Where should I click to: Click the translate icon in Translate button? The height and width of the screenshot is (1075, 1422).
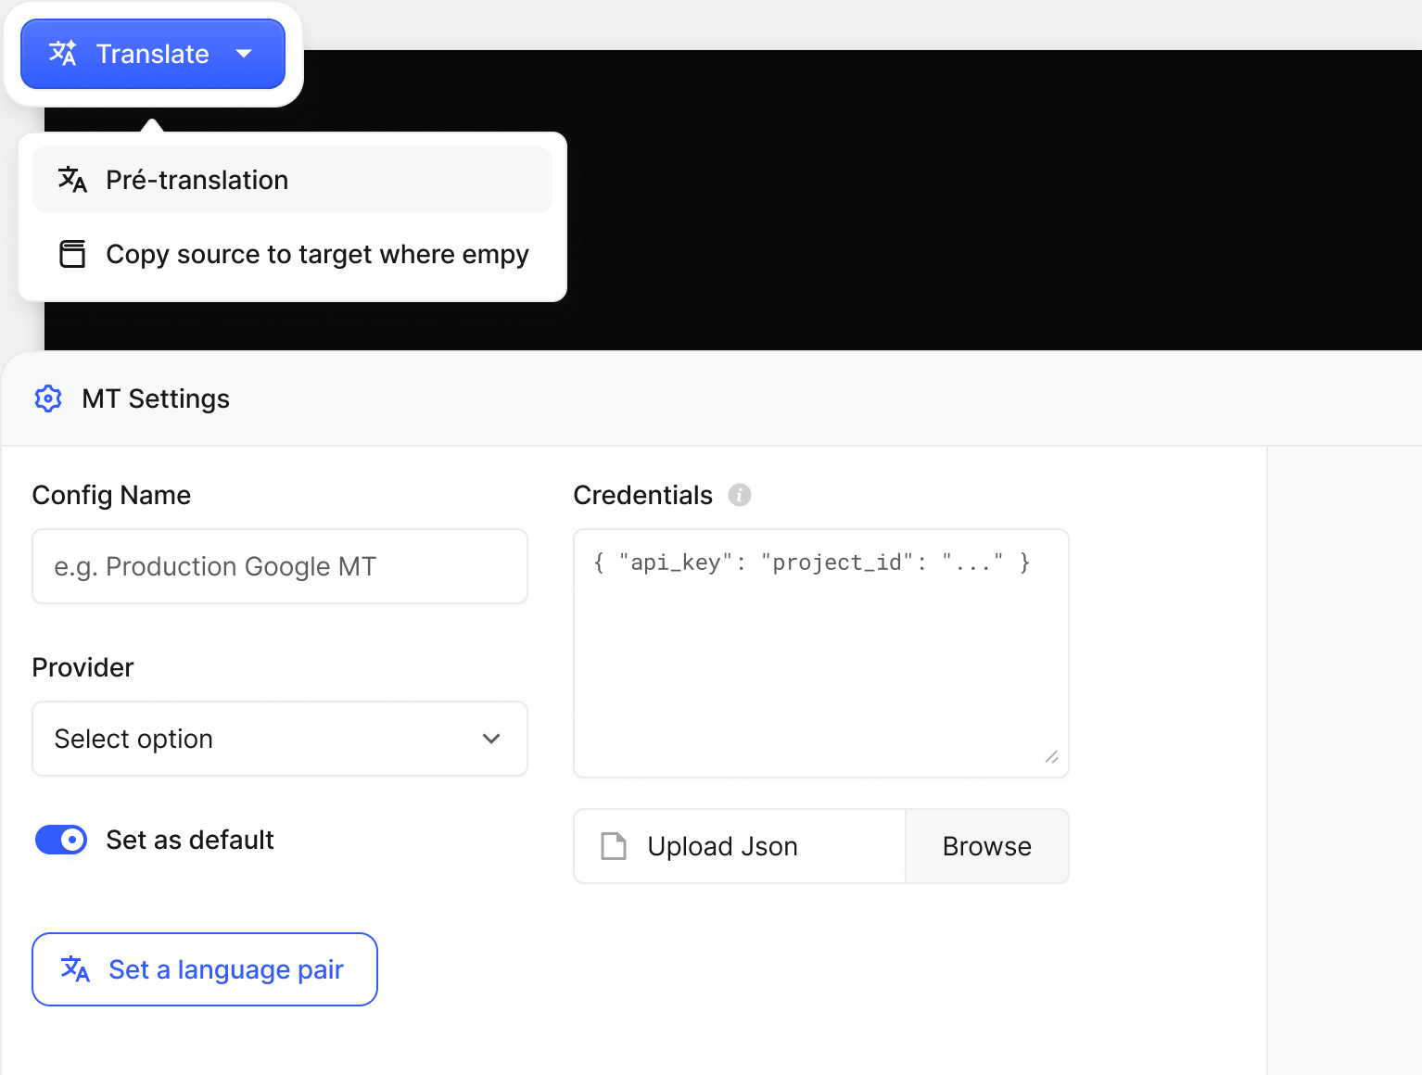pos(63,54)
